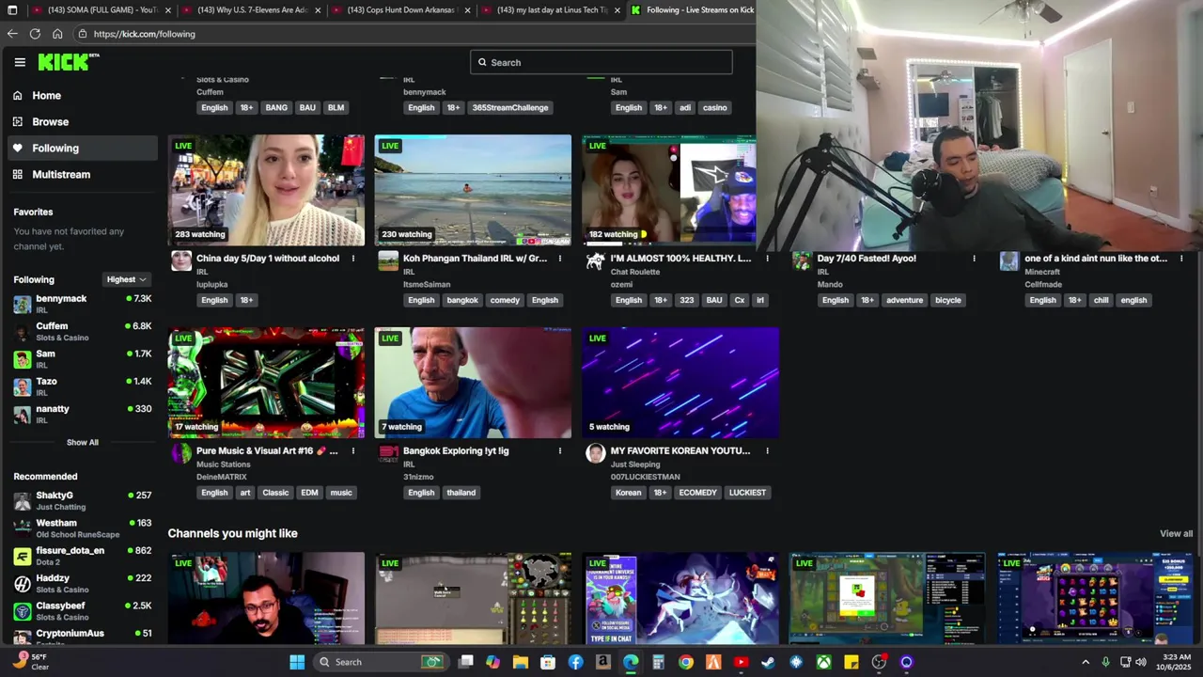Open options menu for Pure Music stream
1203x677 pixels.
(x=353, y=451)
